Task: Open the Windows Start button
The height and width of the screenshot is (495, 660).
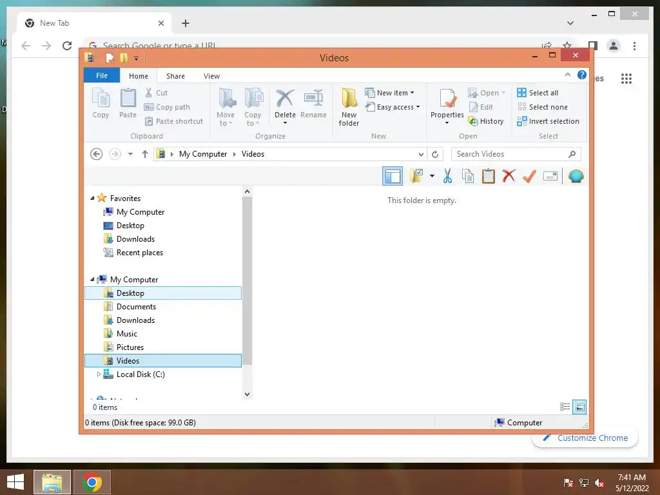Action: pos(15,482)
